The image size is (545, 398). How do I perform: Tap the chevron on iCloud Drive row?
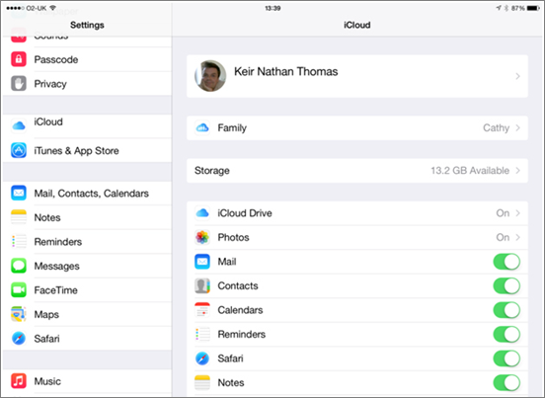point(518,212)
